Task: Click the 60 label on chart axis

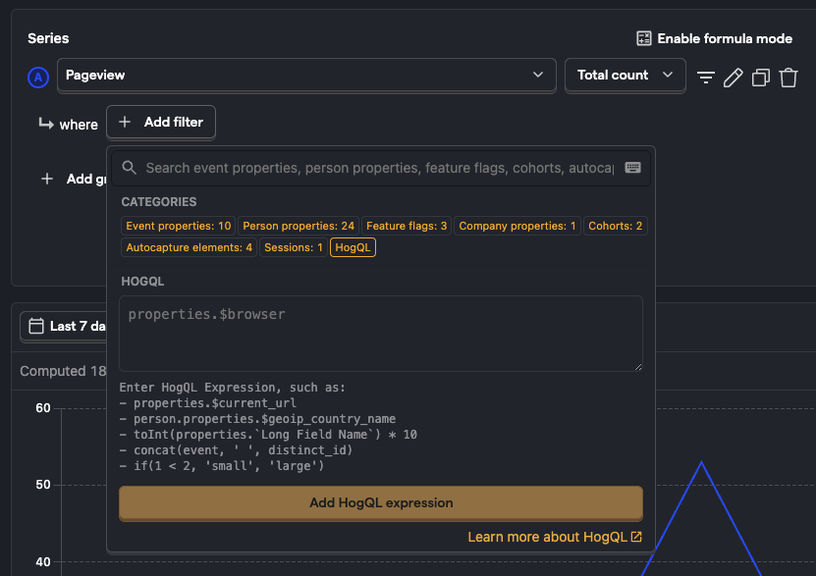Action: (x=43, y=408)
